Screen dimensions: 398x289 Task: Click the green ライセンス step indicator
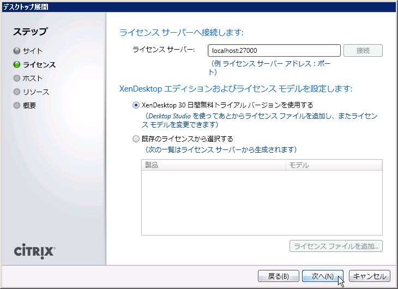[17, 65]
